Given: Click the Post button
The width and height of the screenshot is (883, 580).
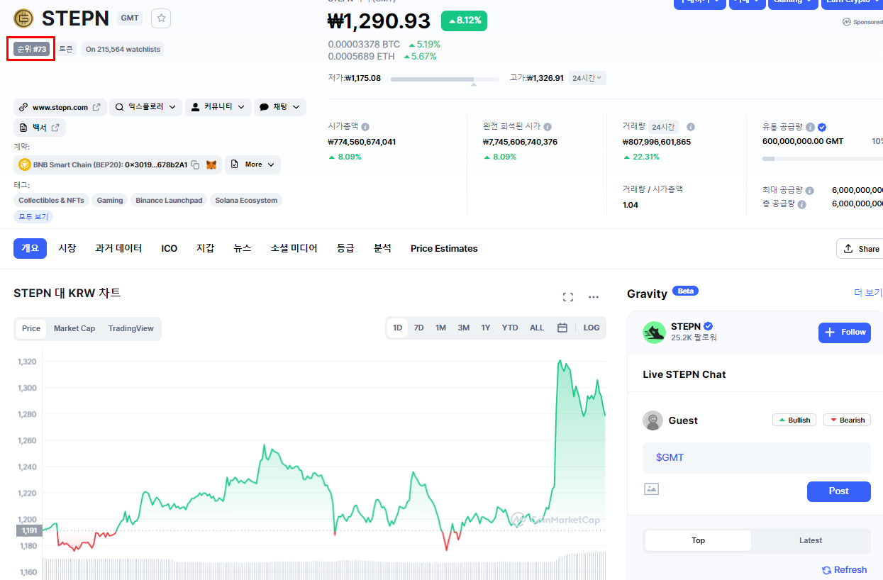Looking at the screenshot, I should [839, 491].
